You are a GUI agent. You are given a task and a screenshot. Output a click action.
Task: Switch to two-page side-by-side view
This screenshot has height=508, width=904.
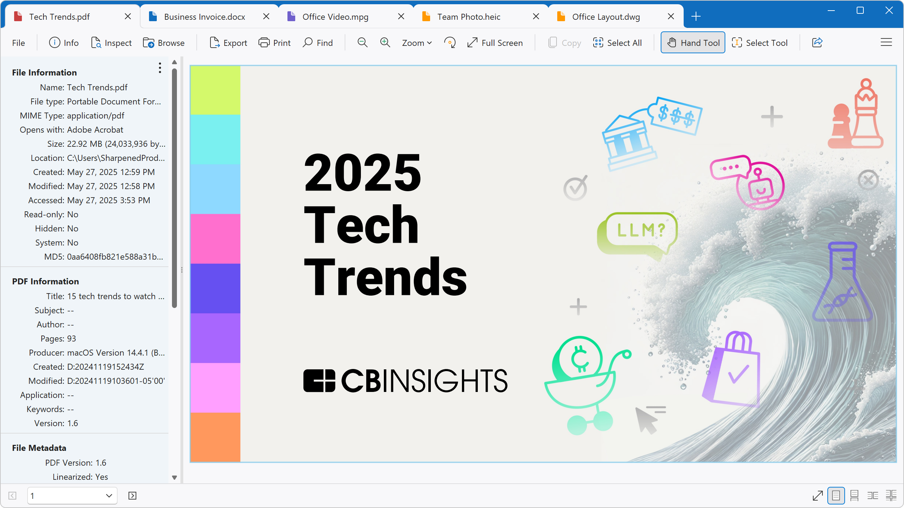tap(873, 496)
